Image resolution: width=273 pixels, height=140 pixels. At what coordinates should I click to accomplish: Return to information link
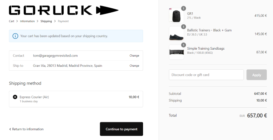[26, 129]
